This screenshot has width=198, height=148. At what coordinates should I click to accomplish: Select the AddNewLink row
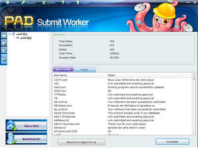click(x=122, y=120)
